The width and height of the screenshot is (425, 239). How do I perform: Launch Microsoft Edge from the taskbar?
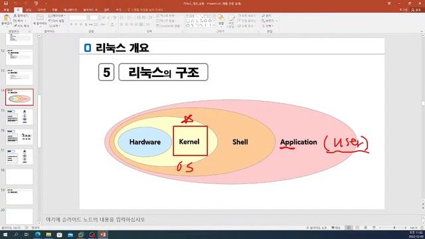(x=38, y=234)
